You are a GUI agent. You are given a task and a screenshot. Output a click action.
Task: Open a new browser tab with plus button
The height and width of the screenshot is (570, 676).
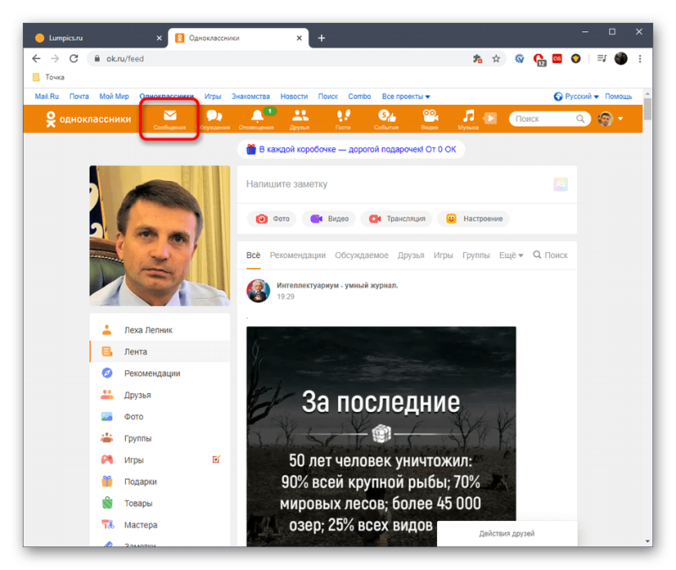(321, 38)
